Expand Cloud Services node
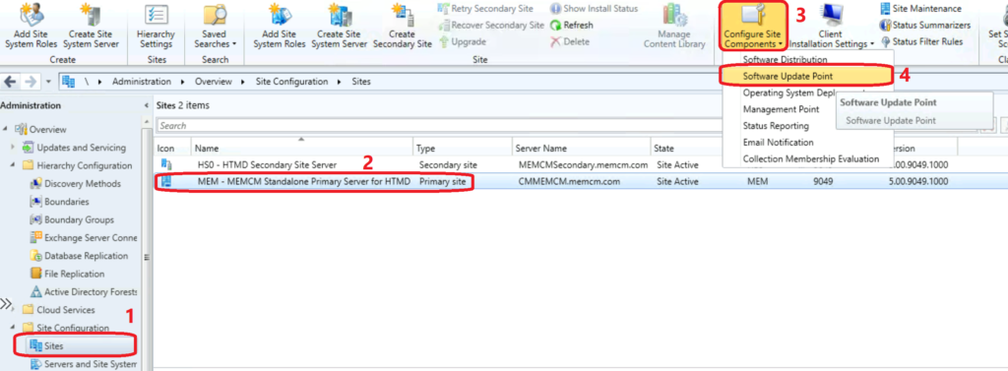1008x371 pixels. (x=13, y=309)
